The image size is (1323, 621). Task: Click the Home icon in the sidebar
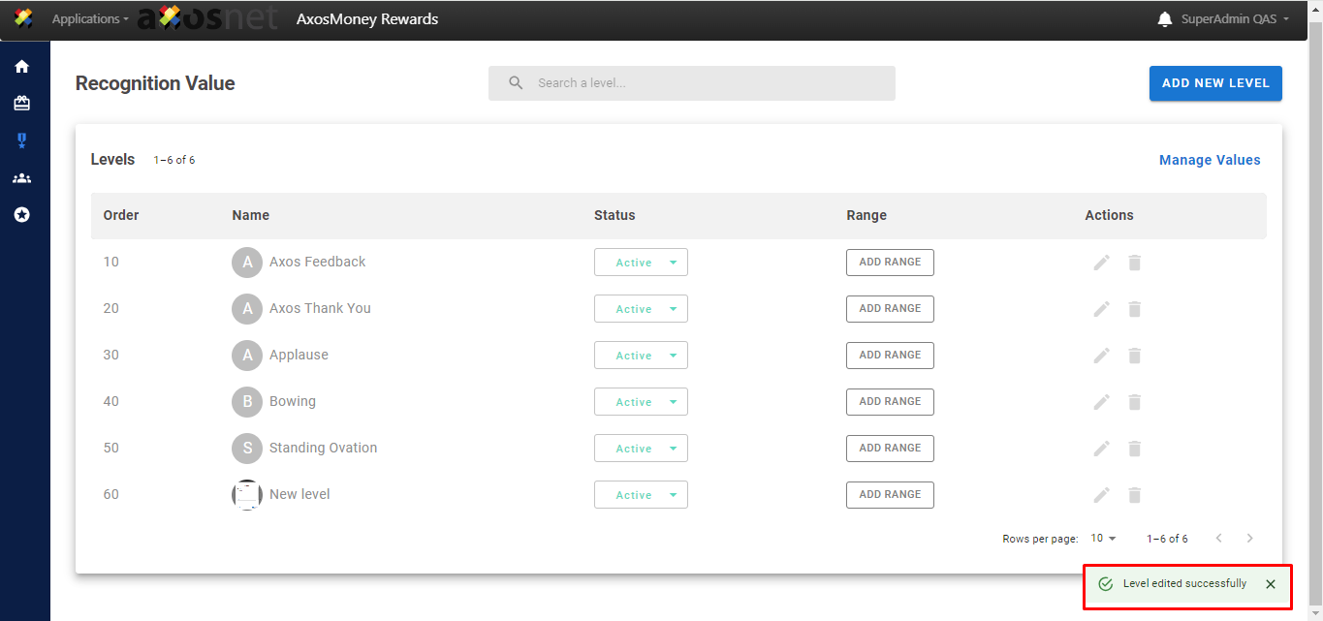point(21,67)
